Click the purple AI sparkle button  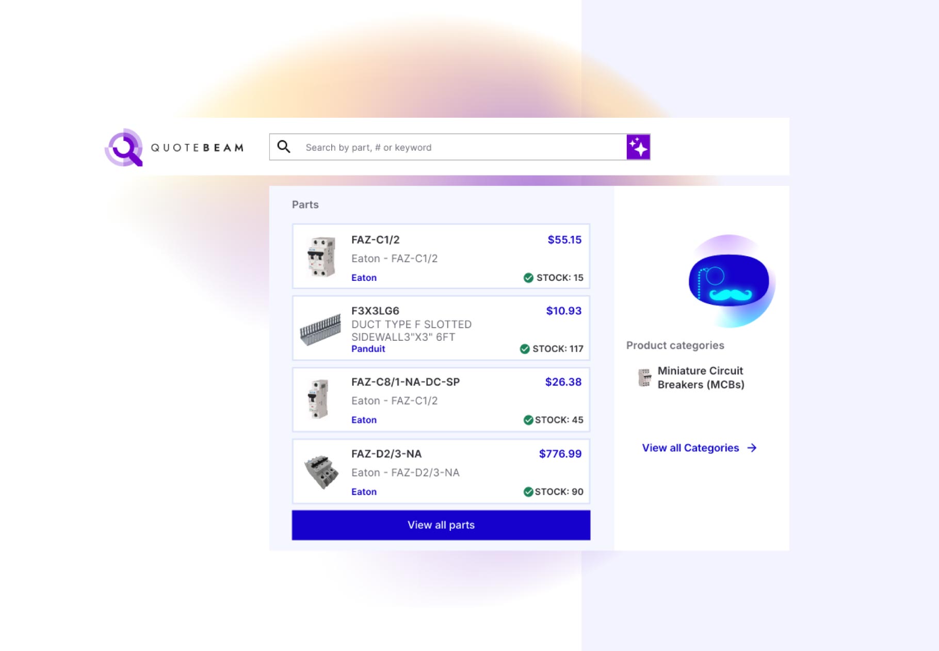click(638, 147)
